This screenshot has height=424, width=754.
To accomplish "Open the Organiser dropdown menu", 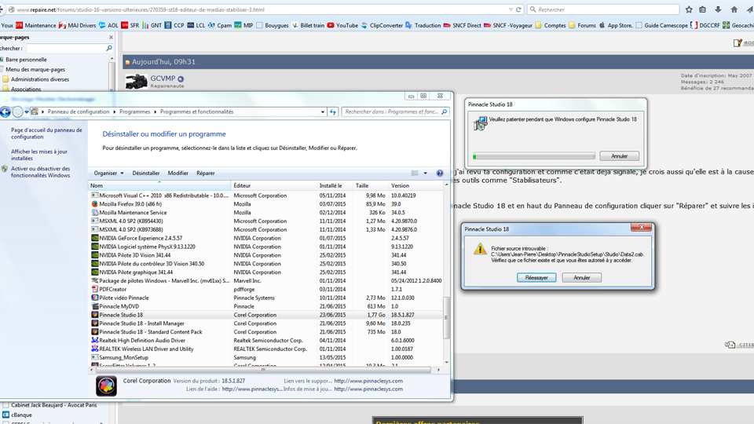I will (108, 173).
